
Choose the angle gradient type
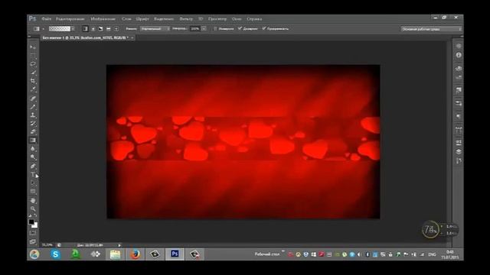tap(100, 29)
